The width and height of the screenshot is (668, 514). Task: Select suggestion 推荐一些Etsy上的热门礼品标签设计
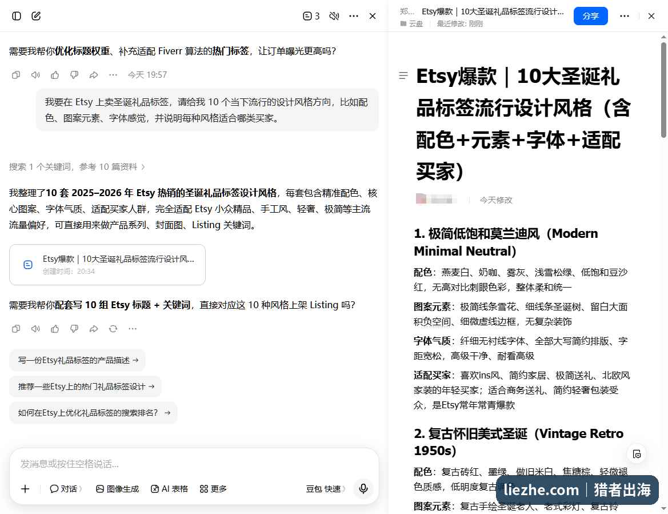click(85, 387)
